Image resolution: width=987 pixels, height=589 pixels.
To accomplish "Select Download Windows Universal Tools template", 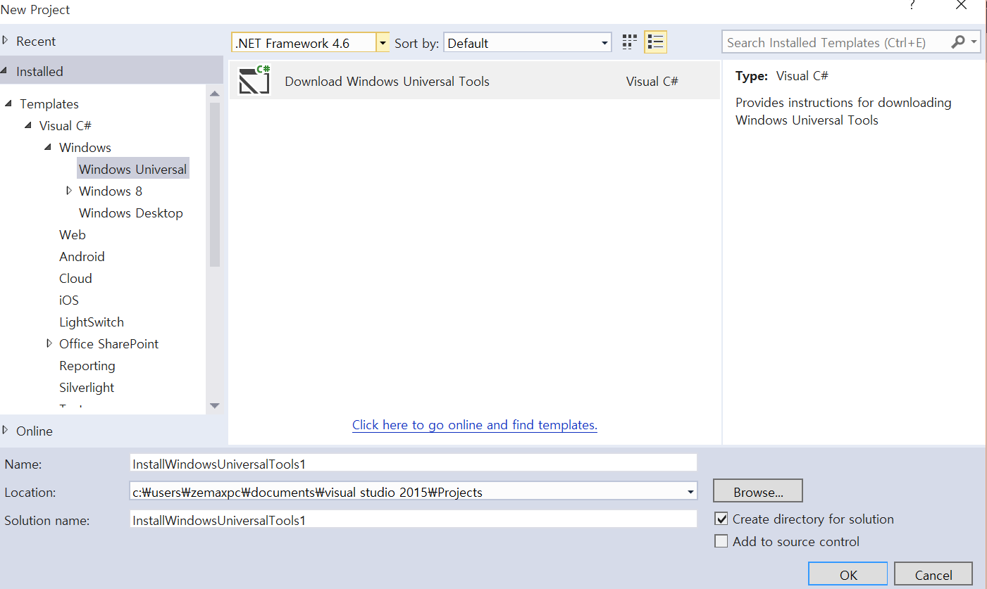I will 474,80.
